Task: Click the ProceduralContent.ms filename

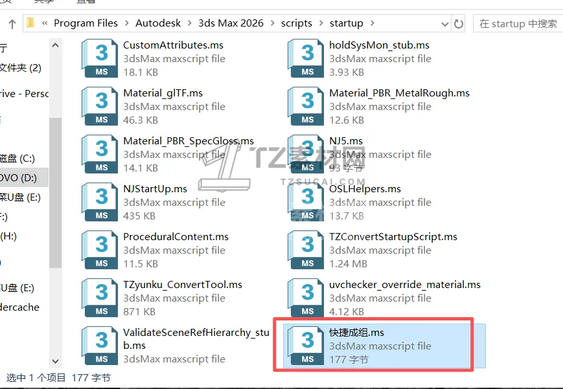Action: (176, 237)
